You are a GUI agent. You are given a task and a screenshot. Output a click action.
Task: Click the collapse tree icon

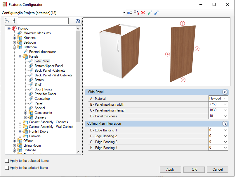14,21
